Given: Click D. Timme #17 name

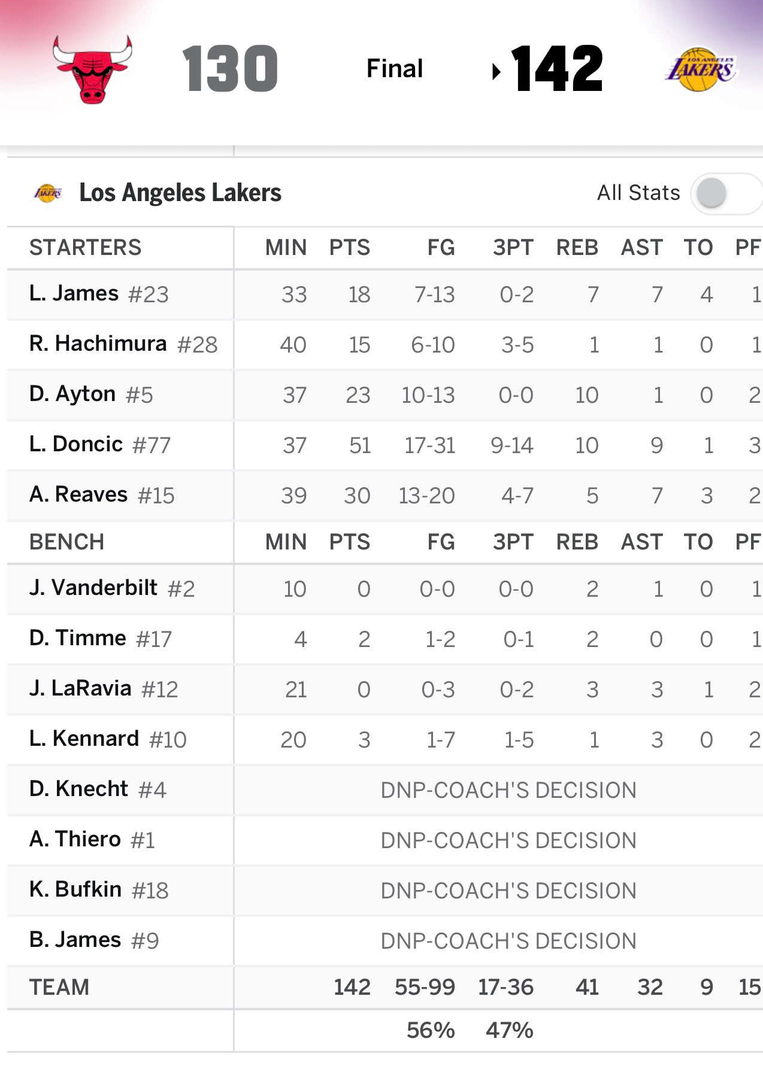Looking at the screenshot, I should [x=101, y=639].
